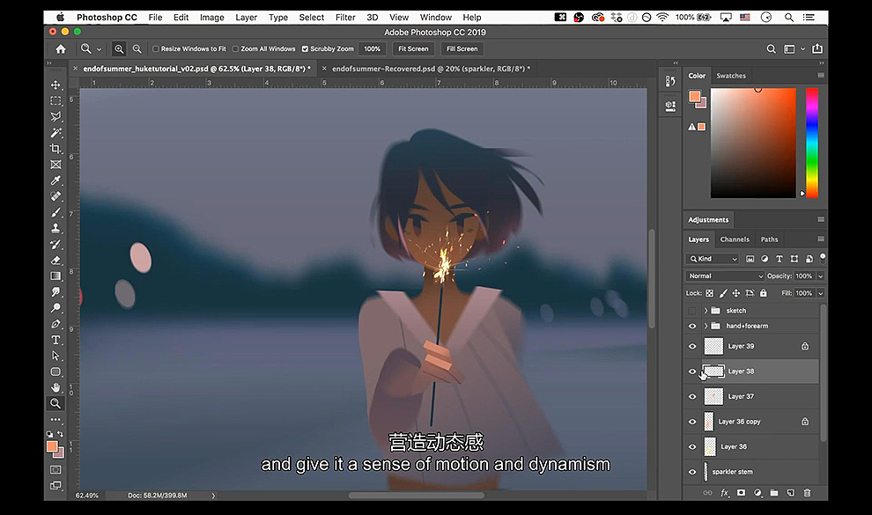Screen dimensions: 872x515
Task: Click the Fill Screen button
Action: tap(462, 49)
